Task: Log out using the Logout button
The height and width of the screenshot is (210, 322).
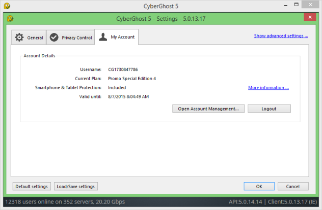Action: pos(269,109)
